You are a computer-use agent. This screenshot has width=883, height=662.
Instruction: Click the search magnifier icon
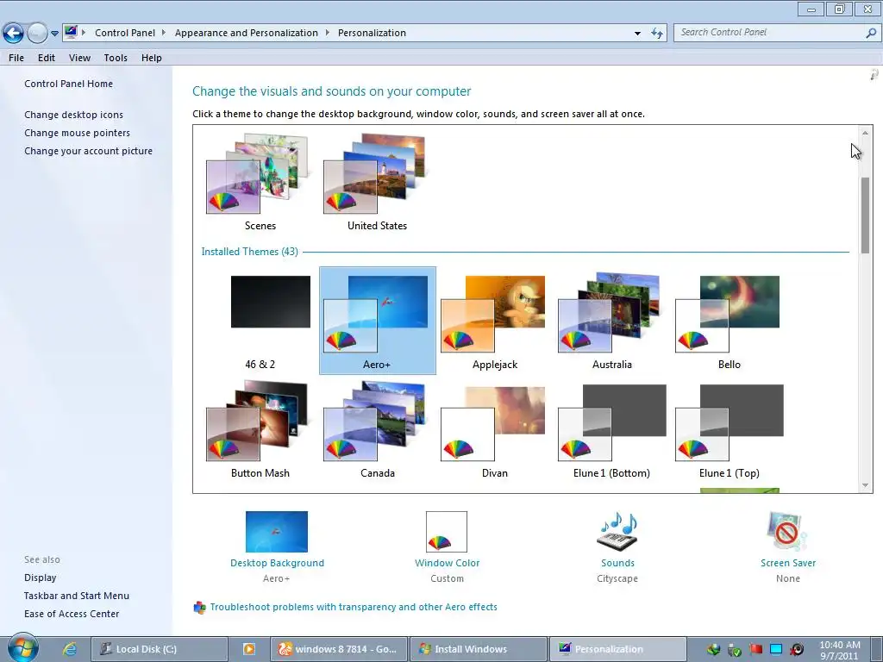(x=871, y=34)
